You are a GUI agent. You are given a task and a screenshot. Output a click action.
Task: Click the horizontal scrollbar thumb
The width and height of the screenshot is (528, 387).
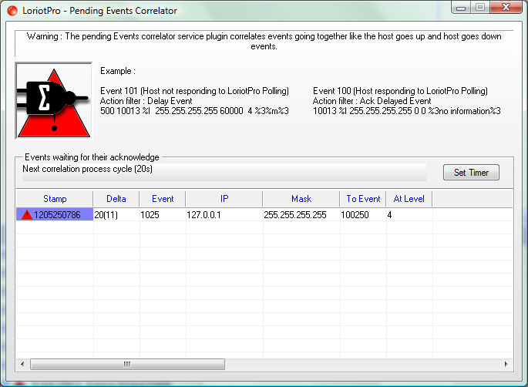[127, 364]
